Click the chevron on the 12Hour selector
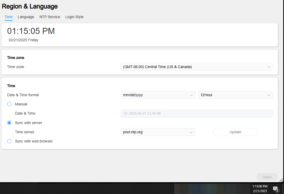 269,95
